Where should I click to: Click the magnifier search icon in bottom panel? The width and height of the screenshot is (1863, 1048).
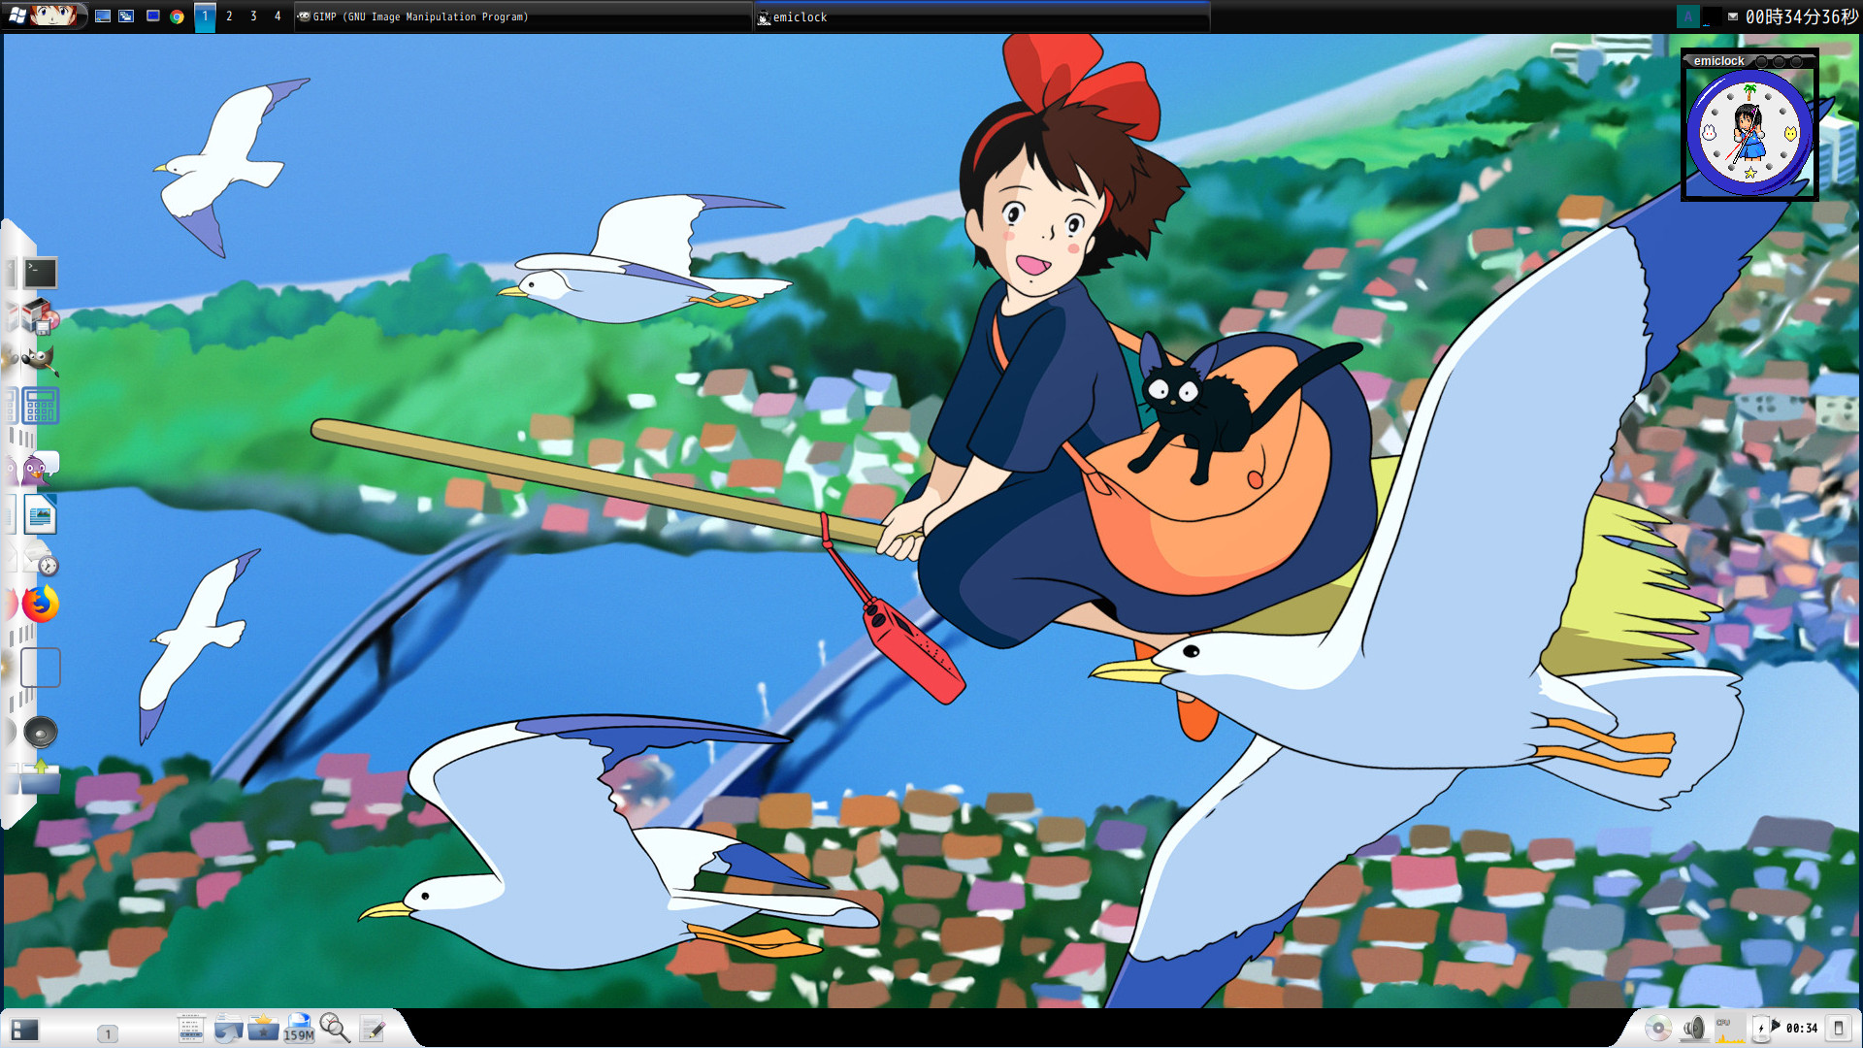(x=334, y=1028)
